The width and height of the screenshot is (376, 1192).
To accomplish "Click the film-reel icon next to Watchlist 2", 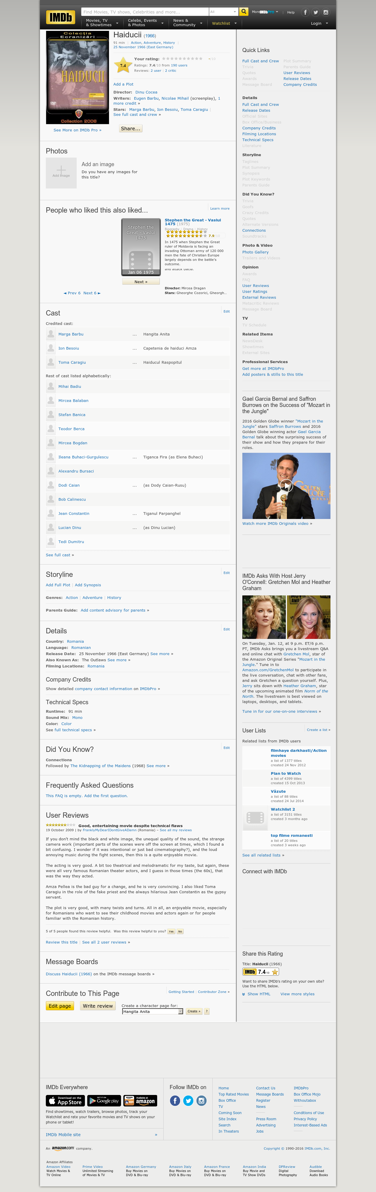I will (x=255, y=818).
